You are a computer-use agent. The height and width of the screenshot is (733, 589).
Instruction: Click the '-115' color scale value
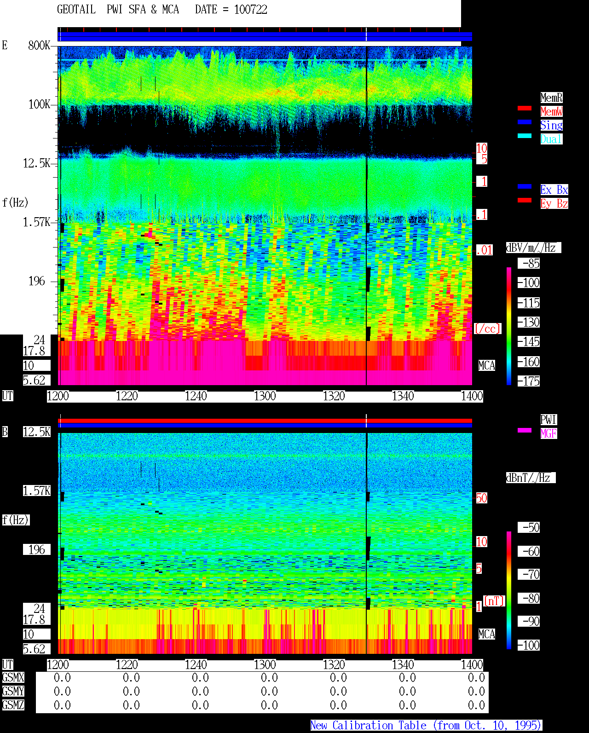click(529, 303)
